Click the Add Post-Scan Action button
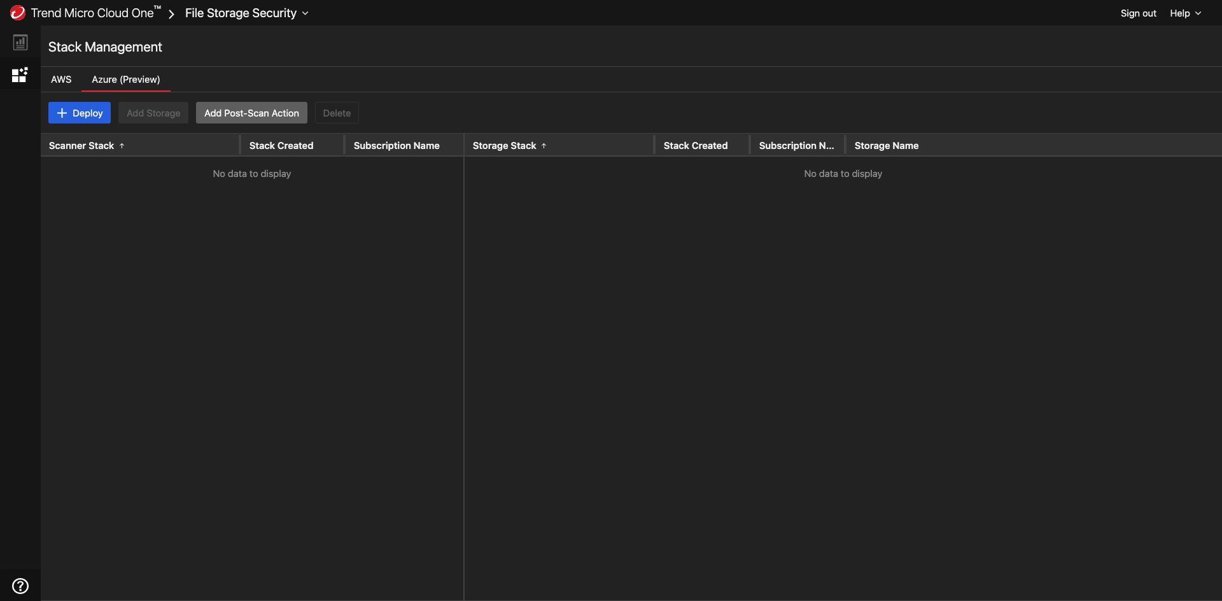The width and height of the screenshot is (1222, 601). coord(251,113)
